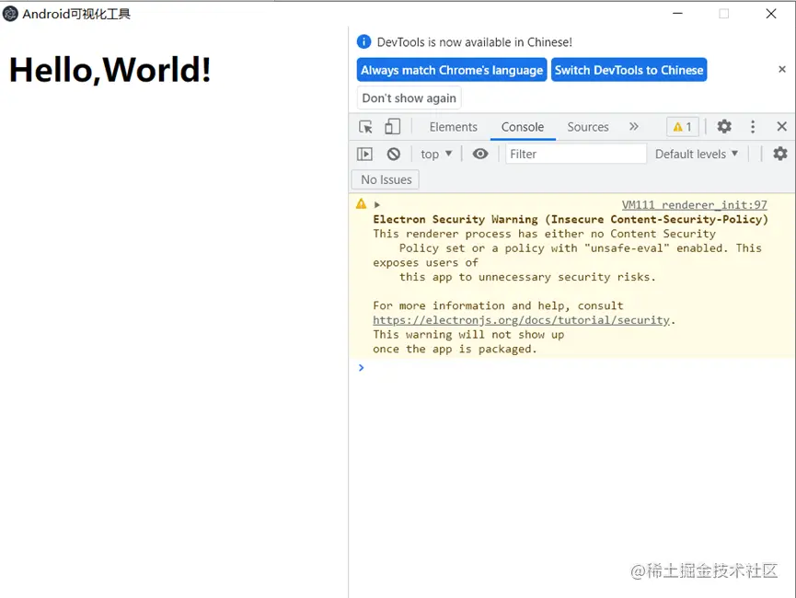Open the top JavaScript context dropdown
This screenshot has width=796, height=598.
[436, 154]
